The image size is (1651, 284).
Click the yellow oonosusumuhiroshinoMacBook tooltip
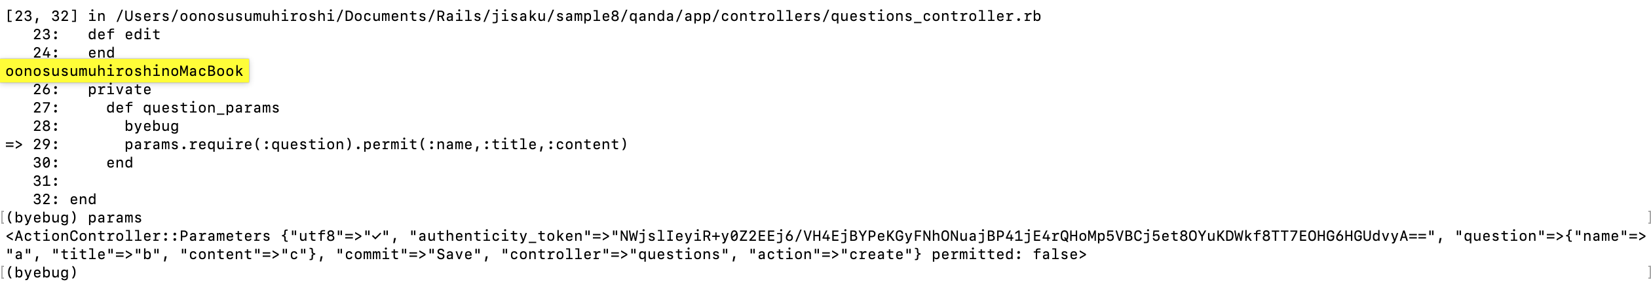click(124, 71)
